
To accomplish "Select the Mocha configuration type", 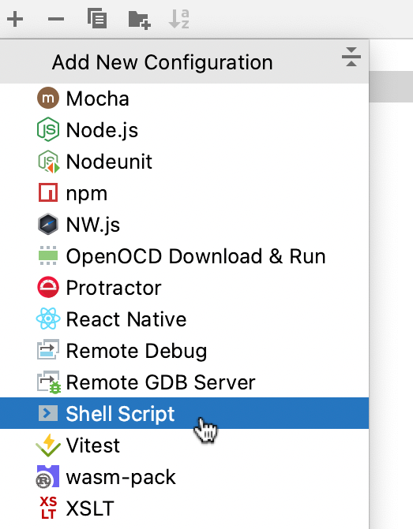I will pos(184,99).
